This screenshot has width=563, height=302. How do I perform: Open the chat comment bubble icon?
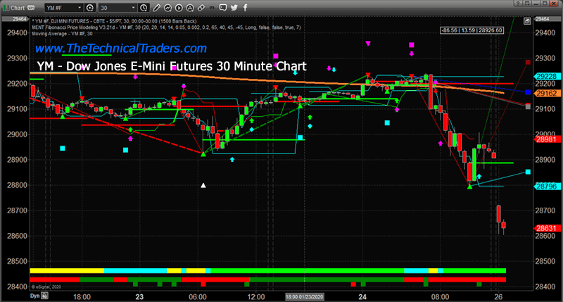coord(223,8)
